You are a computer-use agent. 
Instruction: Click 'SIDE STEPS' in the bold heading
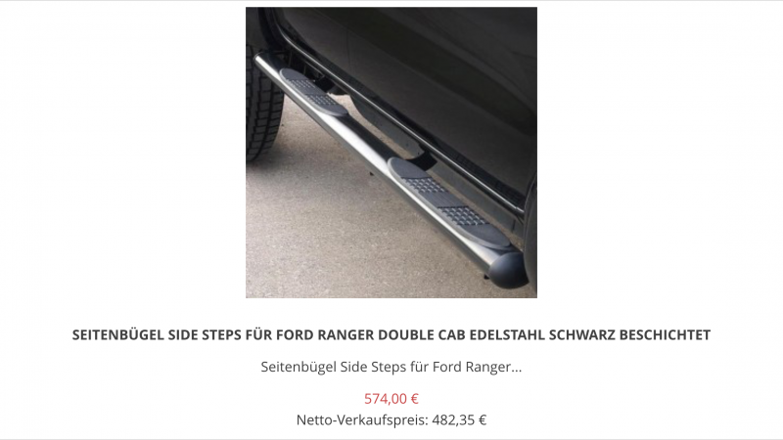coord(205,334)
